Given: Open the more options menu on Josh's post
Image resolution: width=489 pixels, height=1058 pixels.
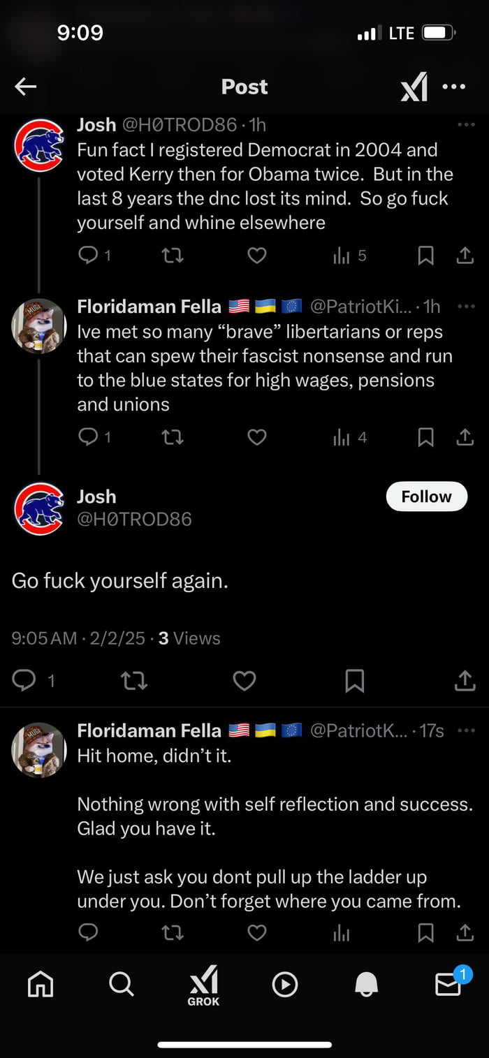Looking at the screenshot, I should [x=466, y=124].
